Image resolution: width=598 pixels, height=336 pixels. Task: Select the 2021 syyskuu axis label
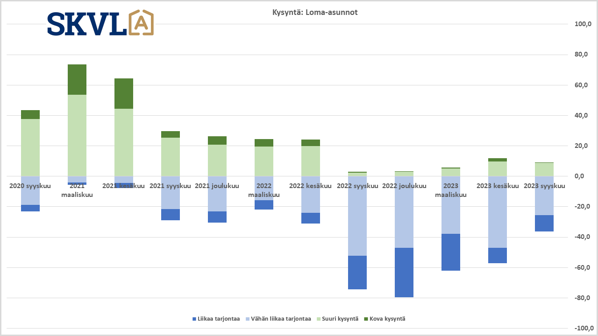tap(170, 186)
